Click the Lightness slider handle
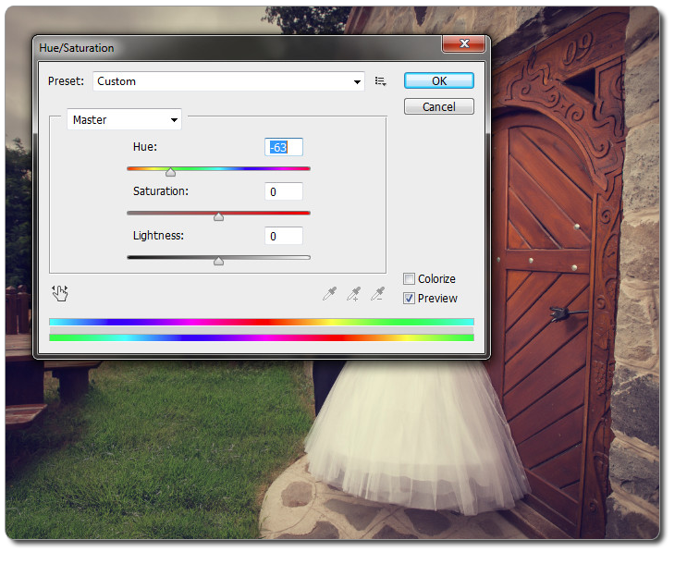Image resolution: width=687 pixels, height=564 pixels. (x=218, y=261)
